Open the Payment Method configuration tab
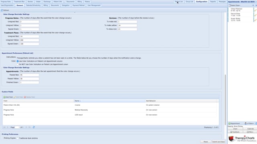This screenshot has width=257, height=144. 79,5
